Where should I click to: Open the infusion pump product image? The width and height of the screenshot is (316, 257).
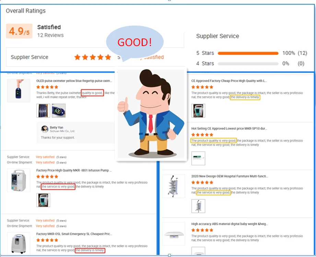pyautogui.click(x=19, y=180)
